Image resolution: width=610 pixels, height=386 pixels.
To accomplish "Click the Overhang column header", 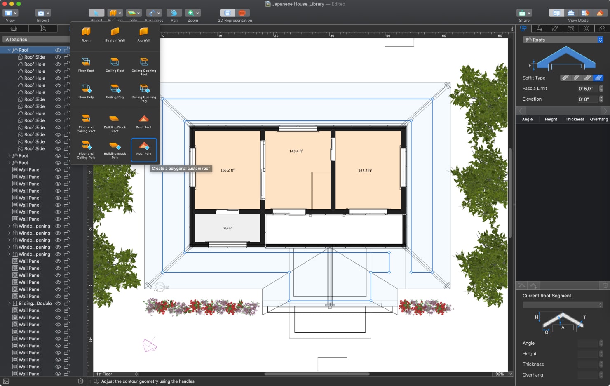I will tap(599, 119).
